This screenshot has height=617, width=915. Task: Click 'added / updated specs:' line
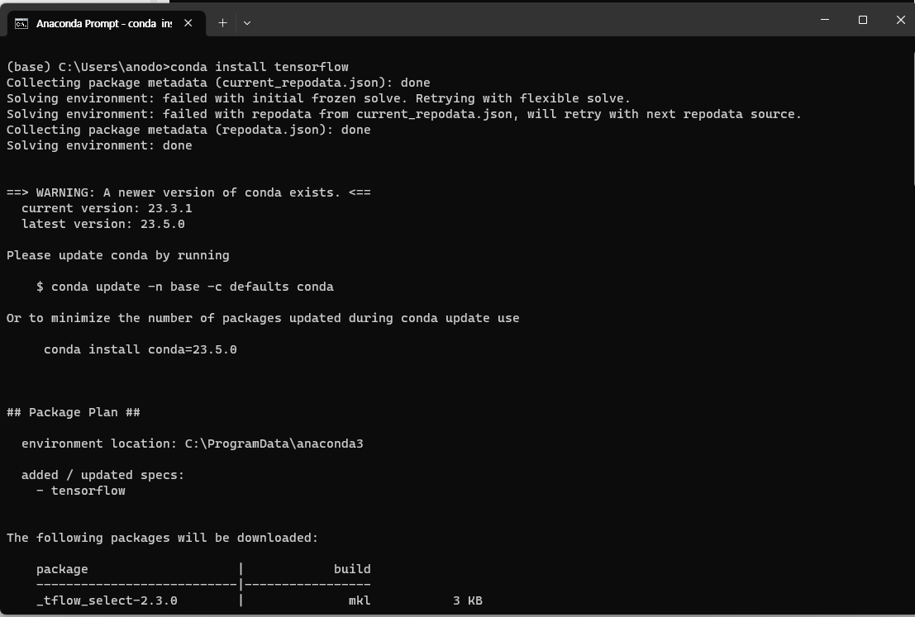coord(102,475)
